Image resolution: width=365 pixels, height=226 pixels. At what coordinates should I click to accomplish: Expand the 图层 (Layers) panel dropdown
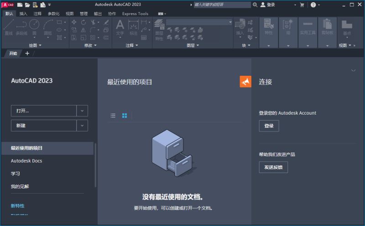pyautogui.click(x=193, y=46)
